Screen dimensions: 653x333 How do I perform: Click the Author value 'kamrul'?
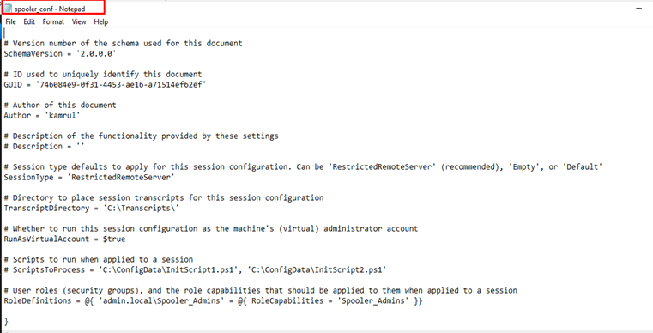pyautogui.click(x=63, y=116)
